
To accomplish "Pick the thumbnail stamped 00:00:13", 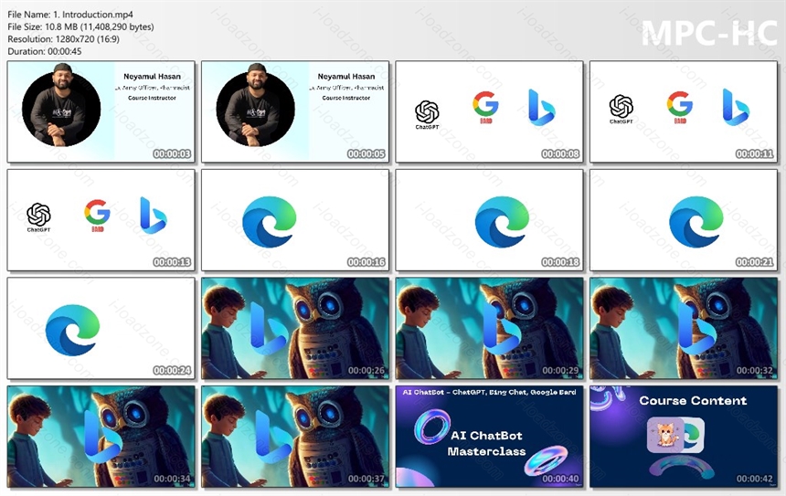I will (x=101, y=220).
